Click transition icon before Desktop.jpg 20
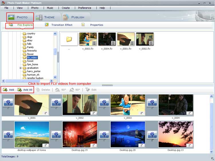The height and width of the screenshot is (161, 215). (104, 135)
